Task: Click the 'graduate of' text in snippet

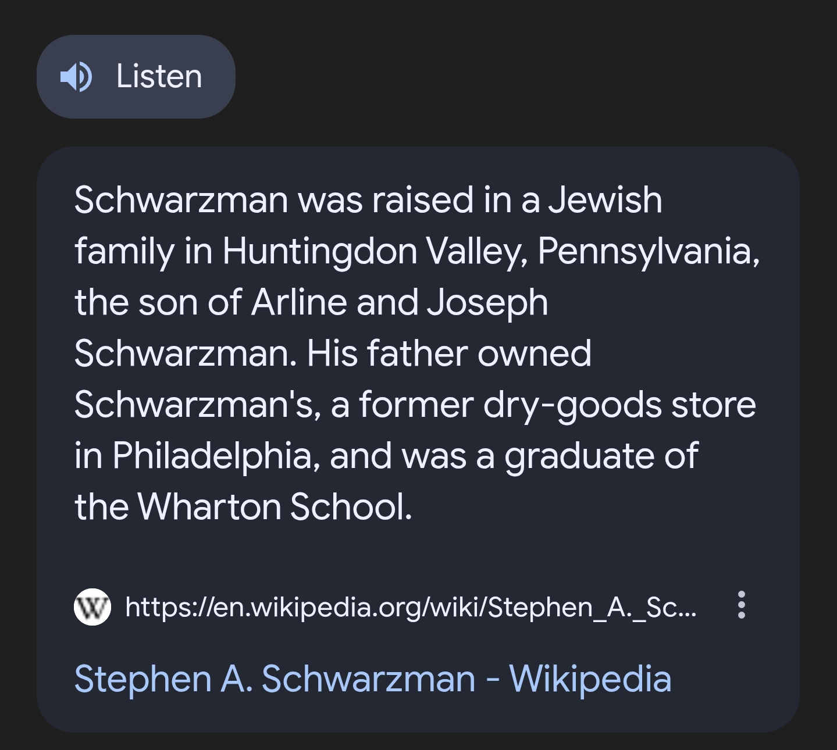Action: pos(601,456)
